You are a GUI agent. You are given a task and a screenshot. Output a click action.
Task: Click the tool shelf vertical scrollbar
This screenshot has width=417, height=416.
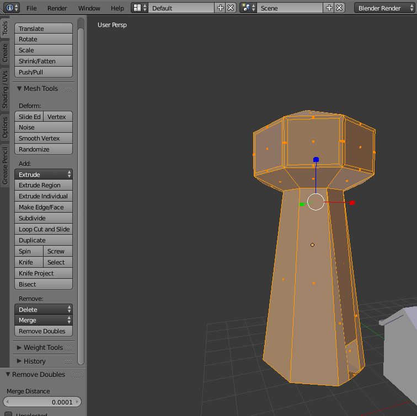pos(81,197)
